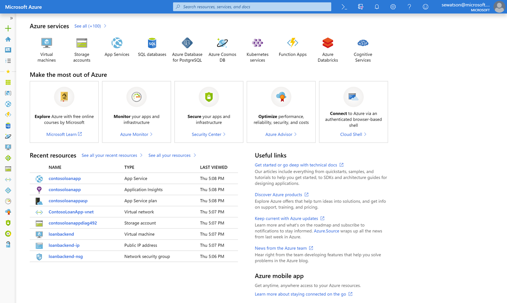Screen dimensions: 507x303
Task: Click the search resources input field
Action: 252,7
